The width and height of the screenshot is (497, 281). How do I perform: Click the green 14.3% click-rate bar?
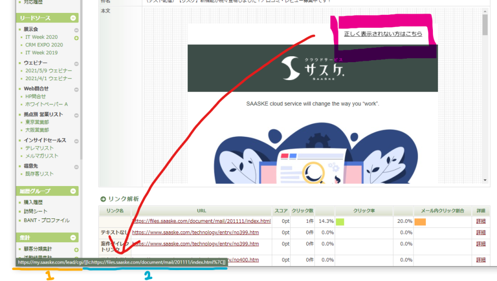point(340,221)
